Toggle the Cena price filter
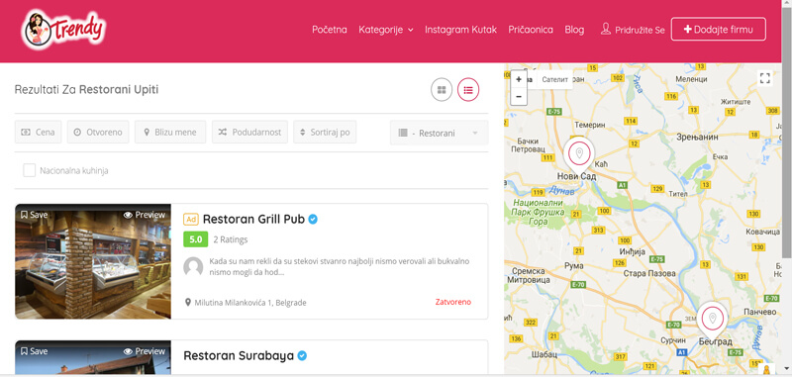This screenshot has height=377, width=792. coord(39,133)
